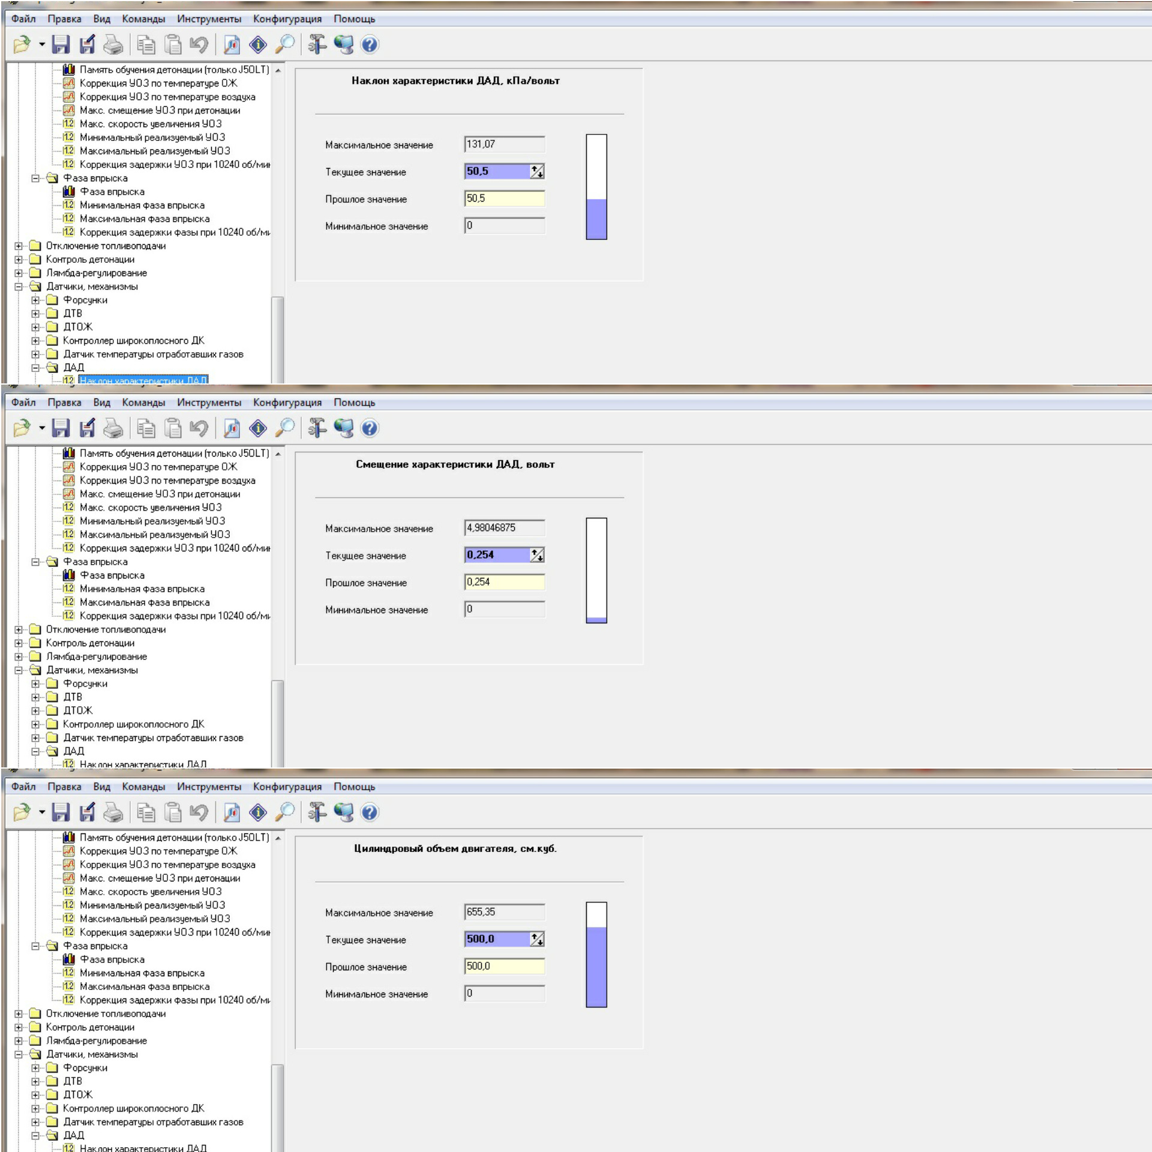Viewport: 1152px width, 1152px height.
Task: Click Copy documents icon above Цилиндровый объем panel
Action: [146, 812]
